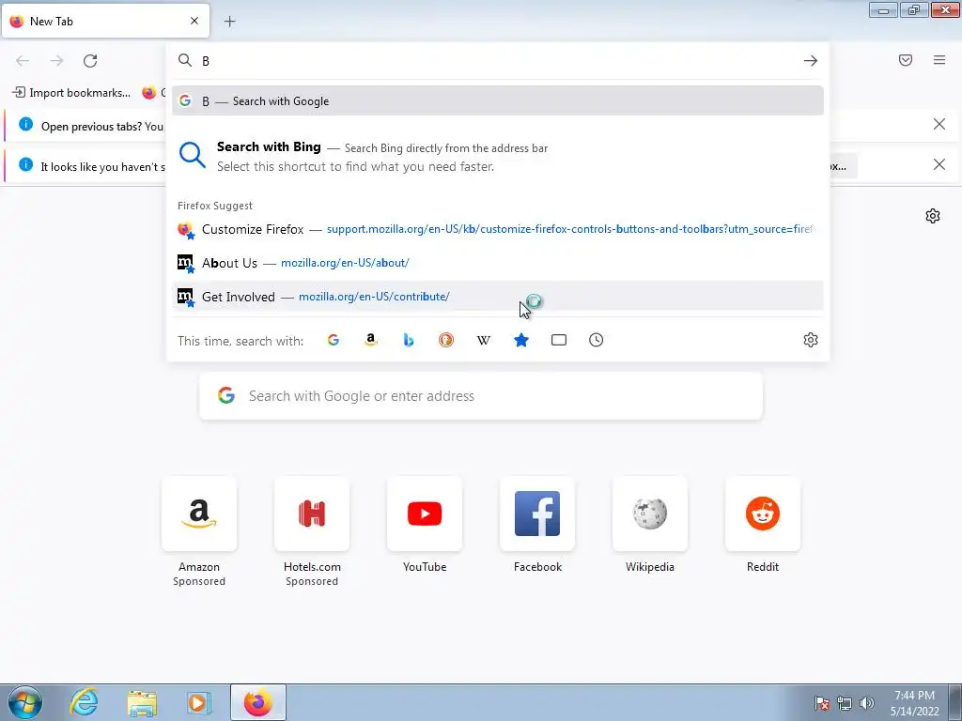Screen dimensions: 962x721
Task: Open the Action Center flag icon
Action: (822, 703)
